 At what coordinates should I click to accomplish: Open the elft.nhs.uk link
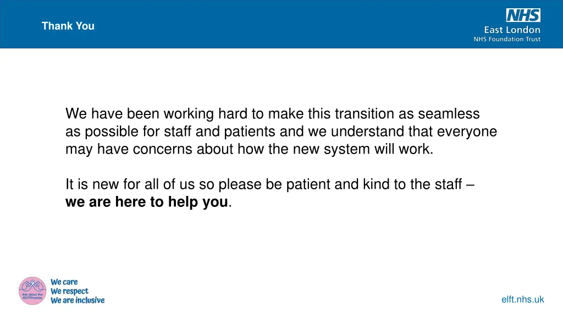pos(522,299)
